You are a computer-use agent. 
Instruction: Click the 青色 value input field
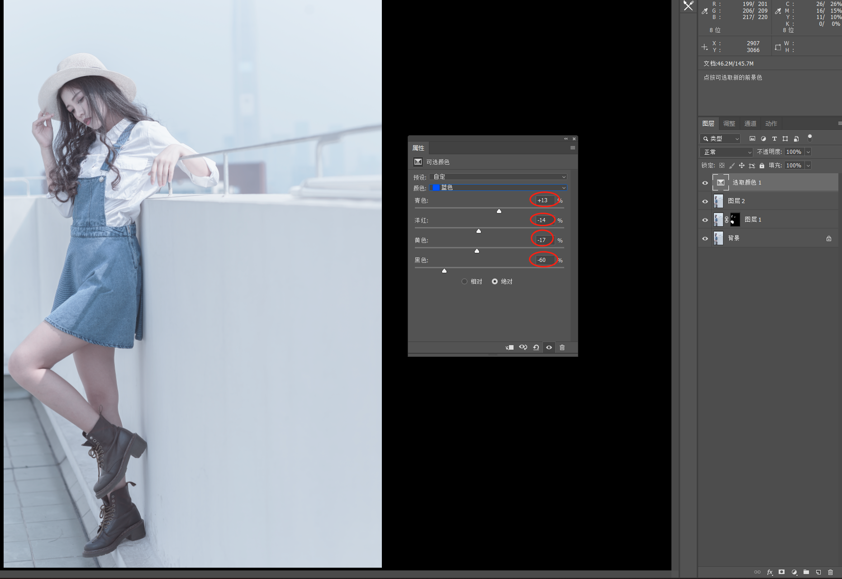[x=544, y=200]
